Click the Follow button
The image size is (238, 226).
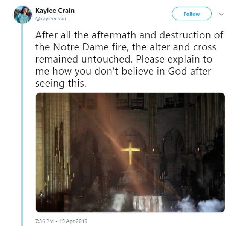192,14
